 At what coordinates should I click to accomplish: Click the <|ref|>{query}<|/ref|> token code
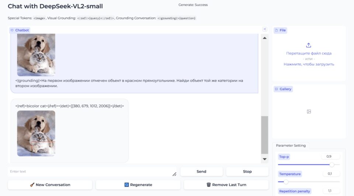[x=96, y=18]
